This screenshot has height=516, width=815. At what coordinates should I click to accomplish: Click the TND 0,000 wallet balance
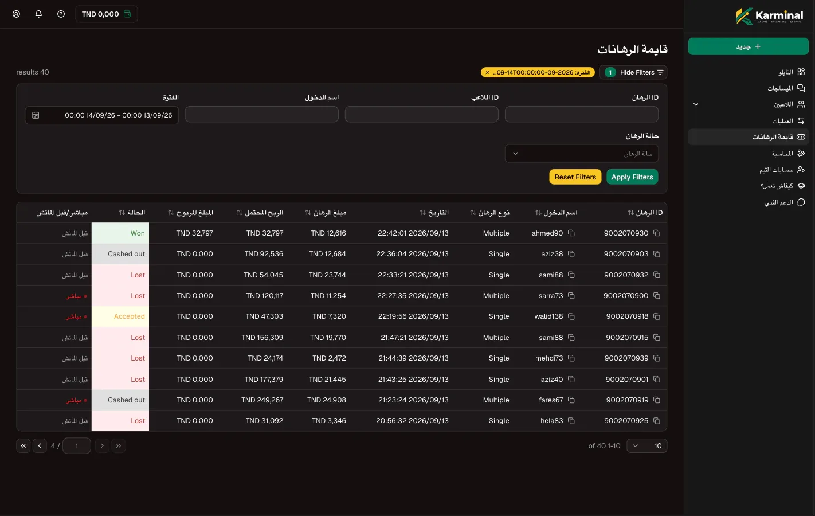point(107,14)
